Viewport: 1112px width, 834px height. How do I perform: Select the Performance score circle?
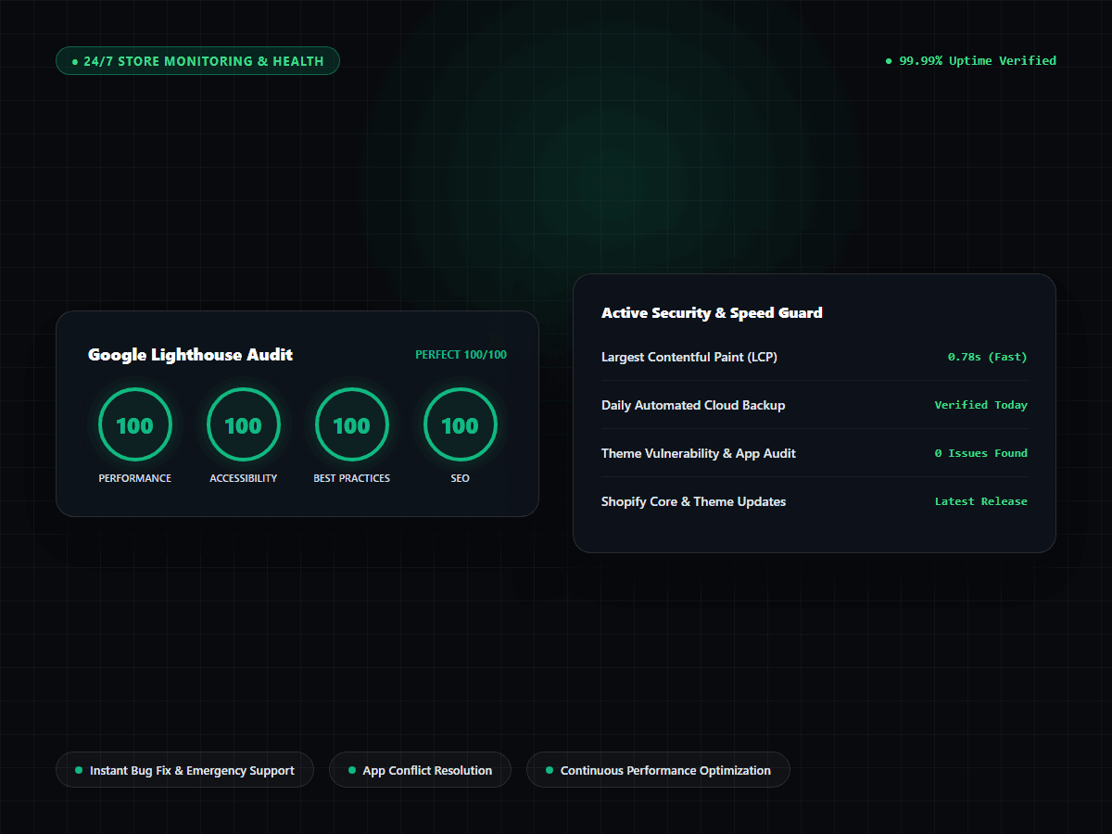click(x=135, y=425)
